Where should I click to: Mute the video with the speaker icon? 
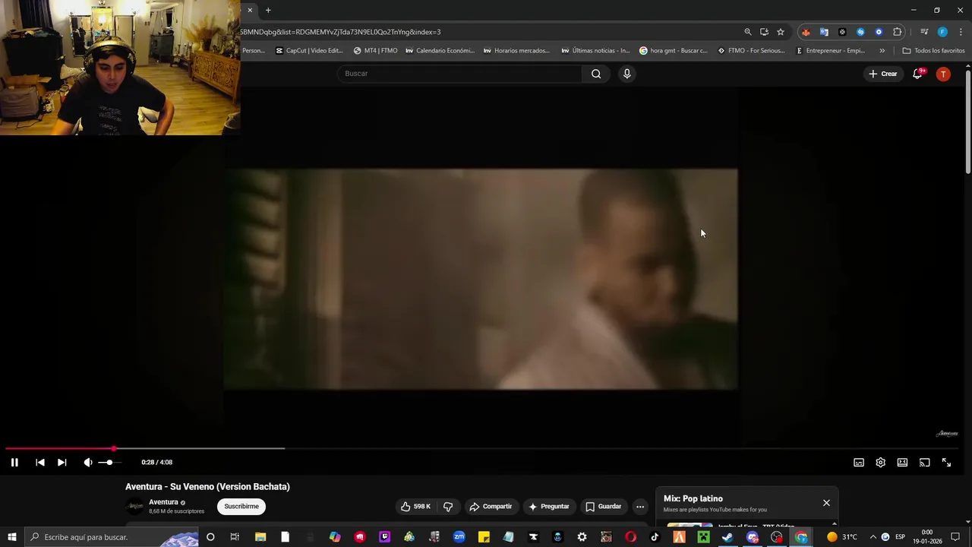87,462
